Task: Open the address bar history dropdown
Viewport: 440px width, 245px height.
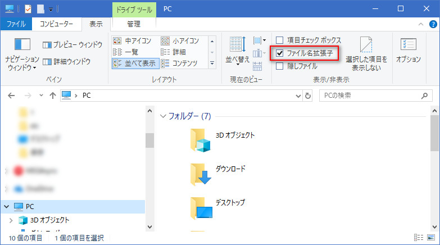Action: (298, 96)
